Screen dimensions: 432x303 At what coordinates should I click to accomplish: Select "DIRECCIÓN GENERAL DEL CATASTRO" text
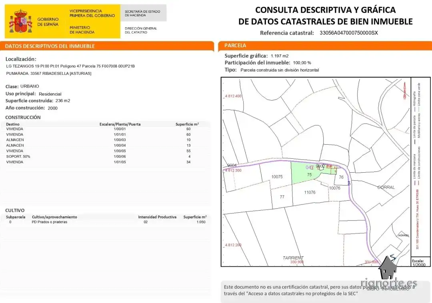point(140,30)
